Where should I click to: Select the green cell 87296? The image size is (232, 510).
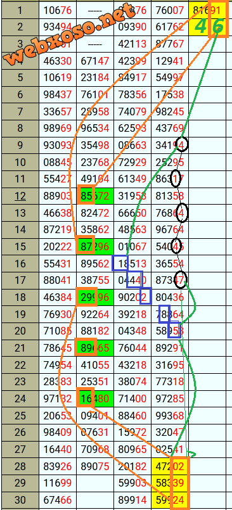tap(95, 246)
